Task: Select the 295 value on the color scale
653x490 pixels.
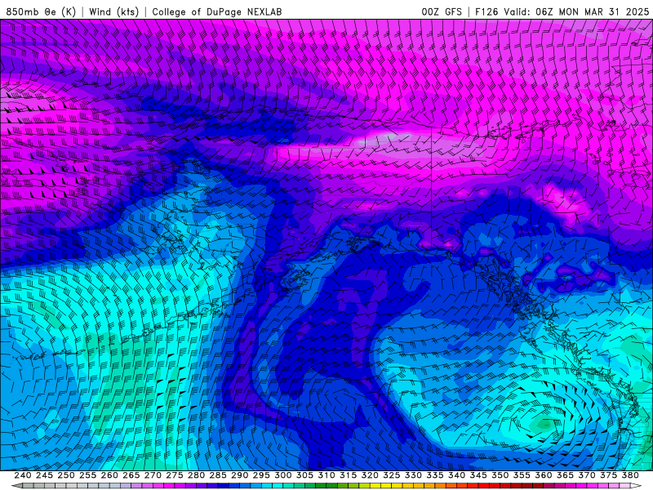Action: pos(261,475)
